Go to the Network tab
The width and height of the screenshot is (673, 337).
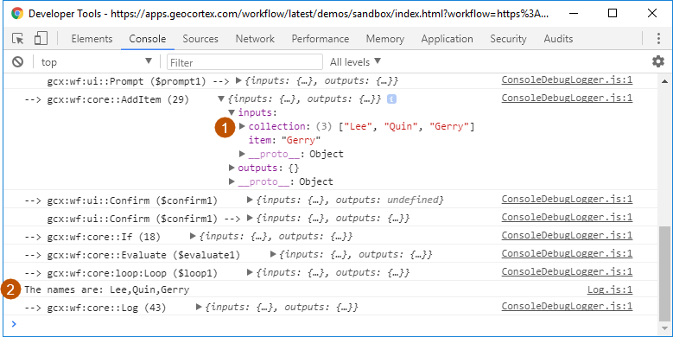tap(255, 39)
